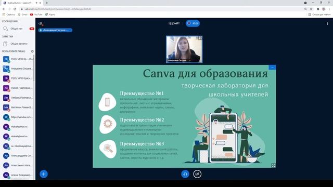Hide the presentation with blue minimize button
The width and height of the screenshot is (333, 187).
pyautogui.click(x=272, y=68)
